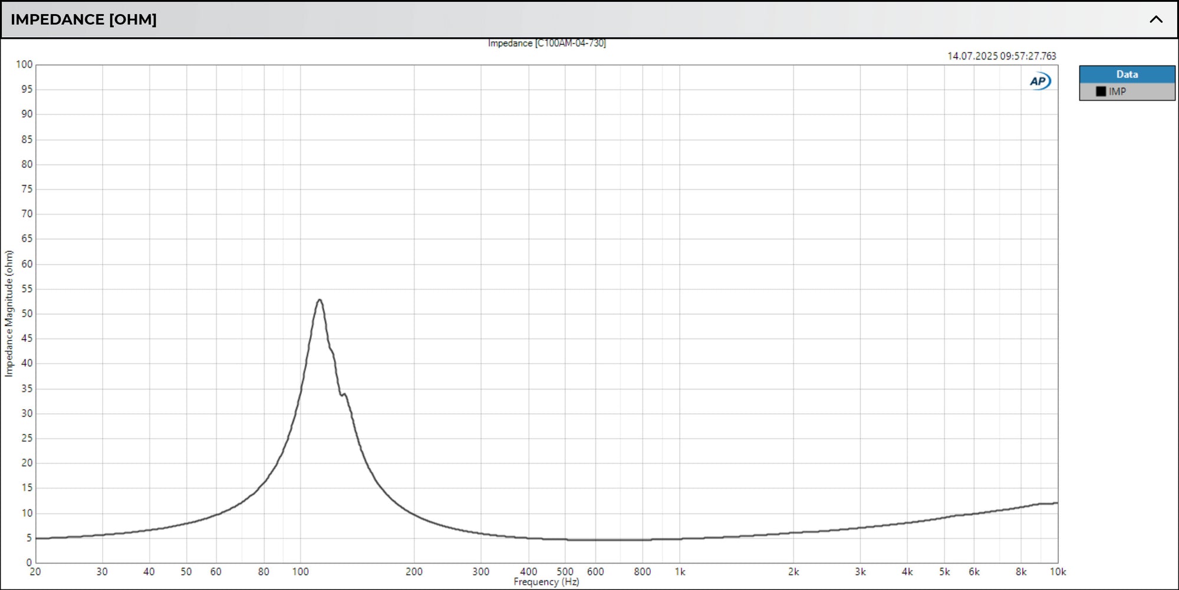Click the 20 label on the frequency axis
This screenshot has height=590, width=1179.
click(x=35, y=572)
